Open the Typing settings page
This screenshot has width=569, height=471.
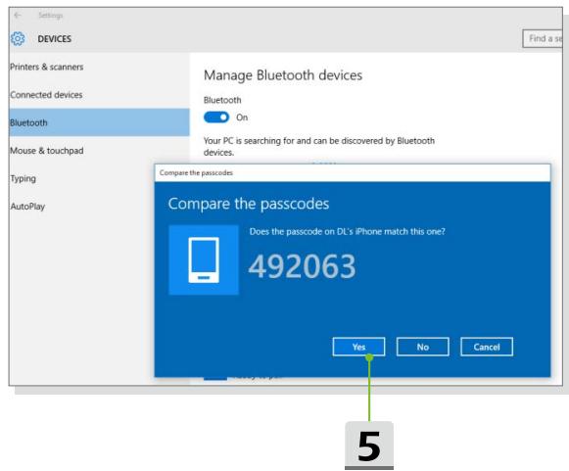coord(24,178)
